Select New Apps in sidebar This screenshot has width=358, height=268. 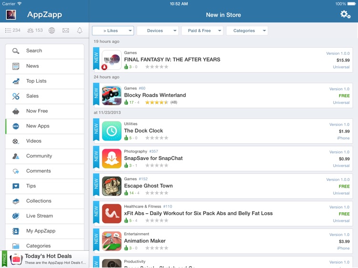tap(45, 126)
